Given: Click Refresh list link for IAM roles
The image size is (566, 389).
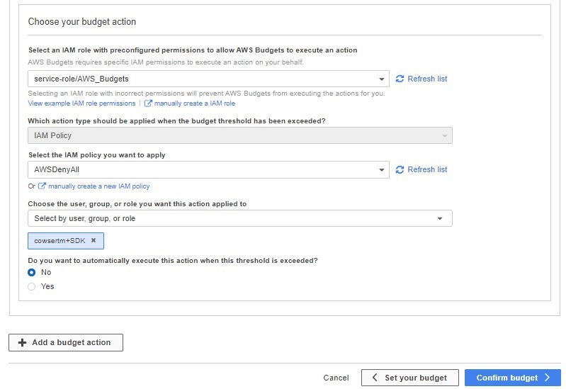Looking at the screenshot, I should [x=427, y=79].
